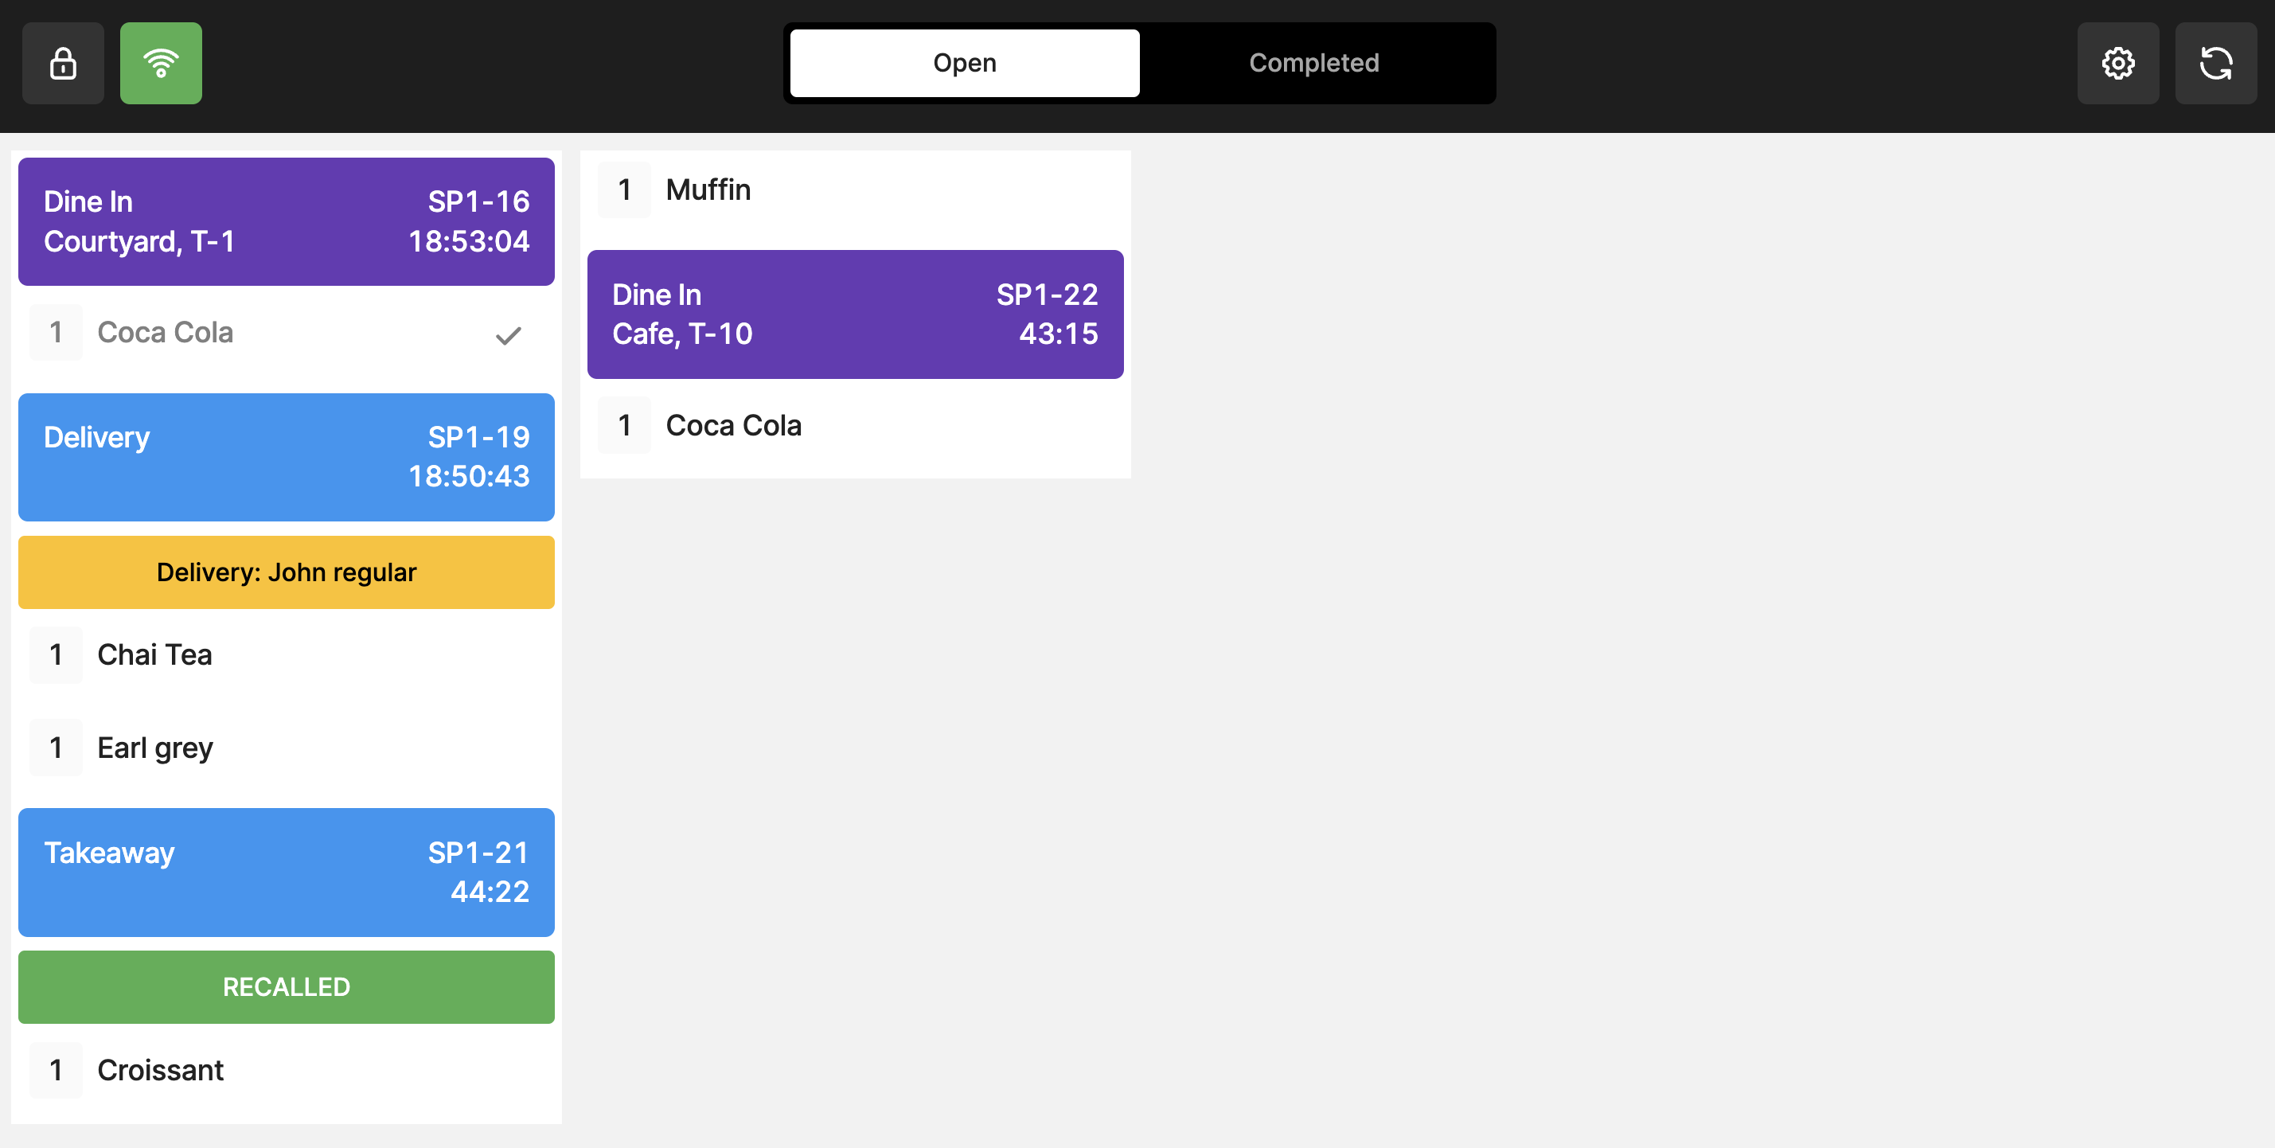Click the yellow Delivery: John regular note
2275x1148 pixels.
(x=286, y=572)
